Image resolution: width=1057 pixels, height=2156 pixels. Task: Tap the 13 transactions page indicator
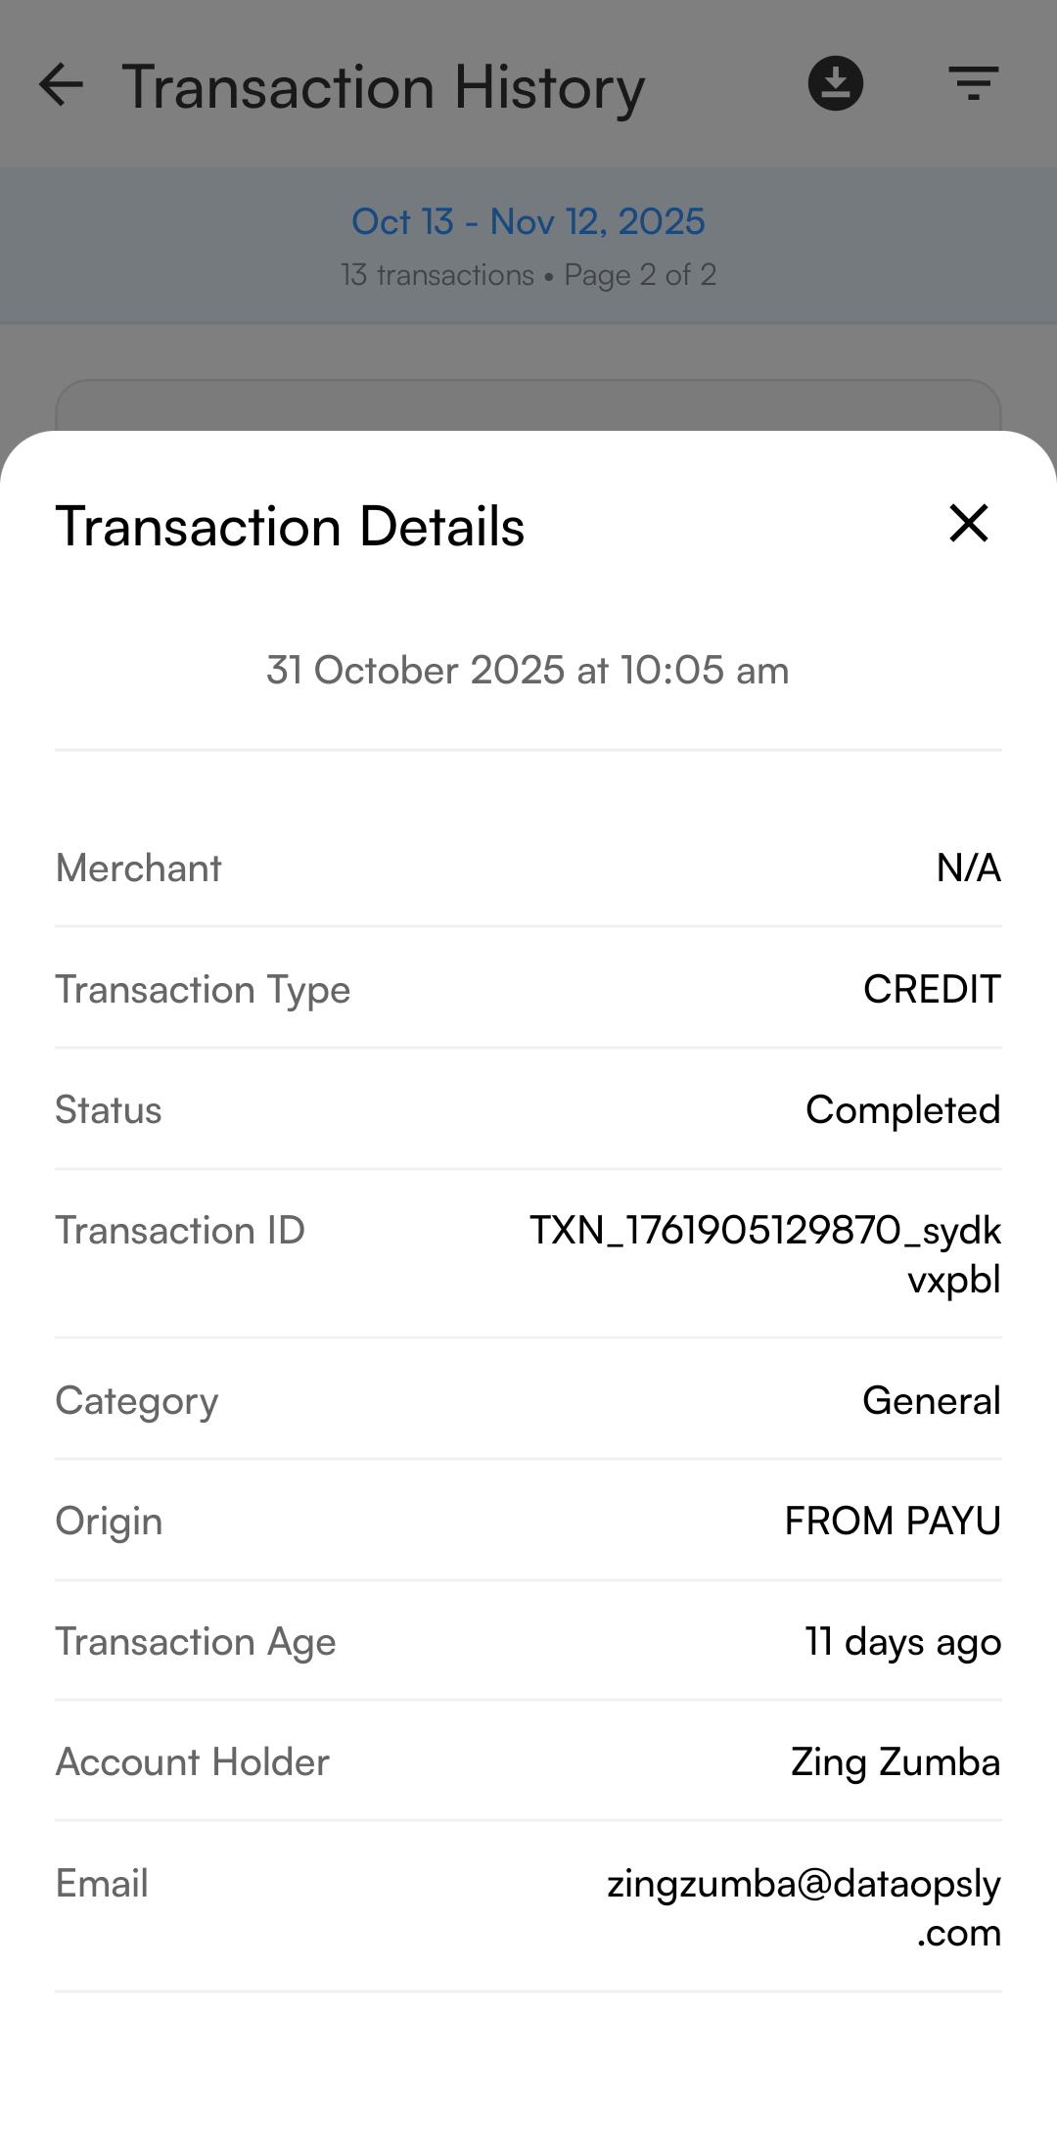[x=528, y=275]
